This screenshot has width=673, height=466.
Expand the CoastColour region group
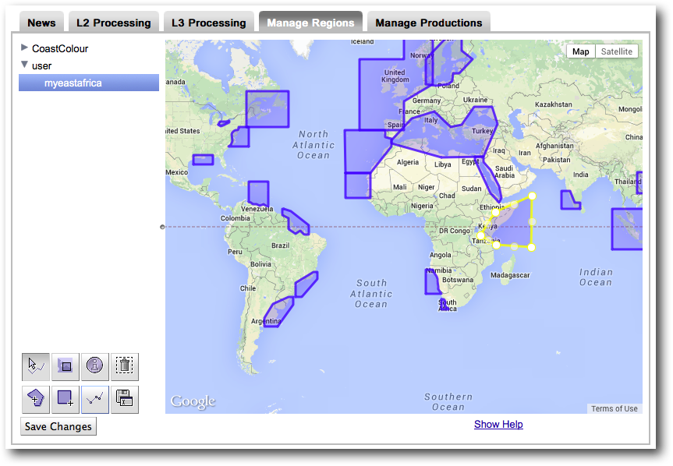(24, 48)
